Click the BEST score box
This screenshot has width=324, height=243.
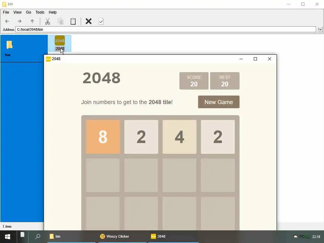tap(225, 81)
